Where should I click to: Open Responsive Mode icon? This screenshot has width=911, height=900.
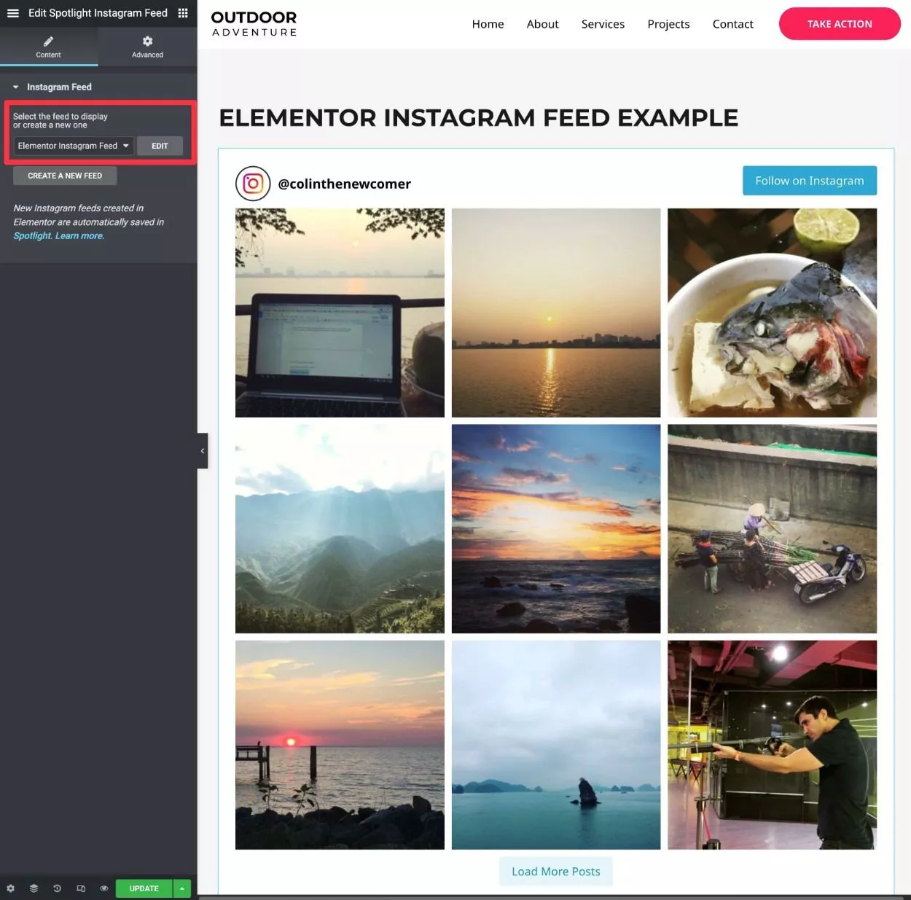click(x=81, y=888)
